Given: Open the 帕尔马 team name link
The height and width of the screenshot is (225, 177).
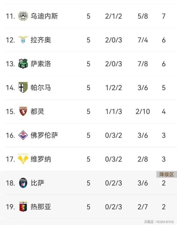Looking at the screenshot, I should coord(41,88).
